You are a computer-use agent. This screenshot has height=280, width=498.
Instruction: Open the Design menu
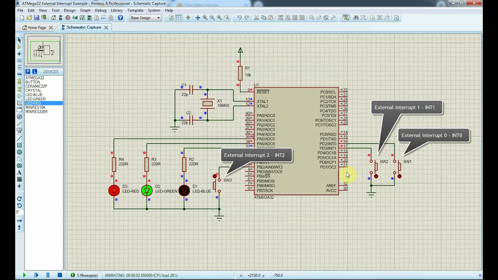pyautogui.click(x=70, y=10)
